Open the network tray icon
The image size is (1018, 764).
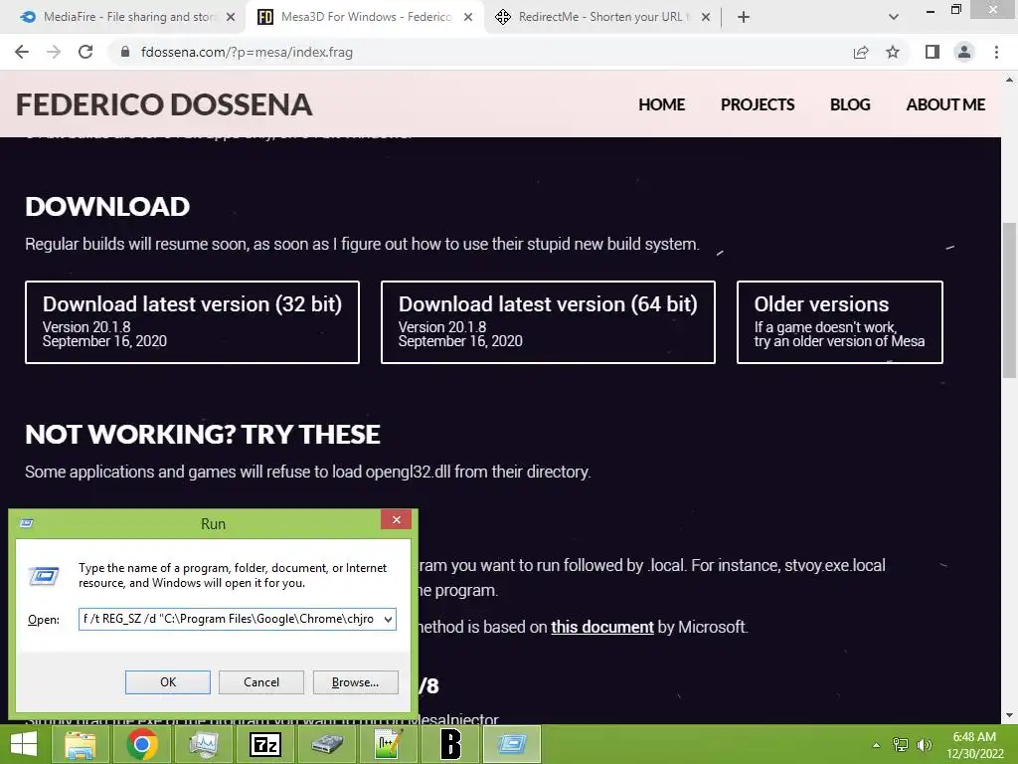tap(901, 745)
